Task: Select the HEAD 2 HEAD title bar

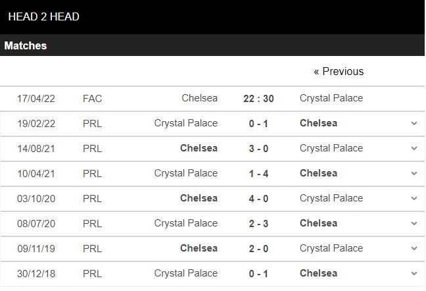Action: 212,17
